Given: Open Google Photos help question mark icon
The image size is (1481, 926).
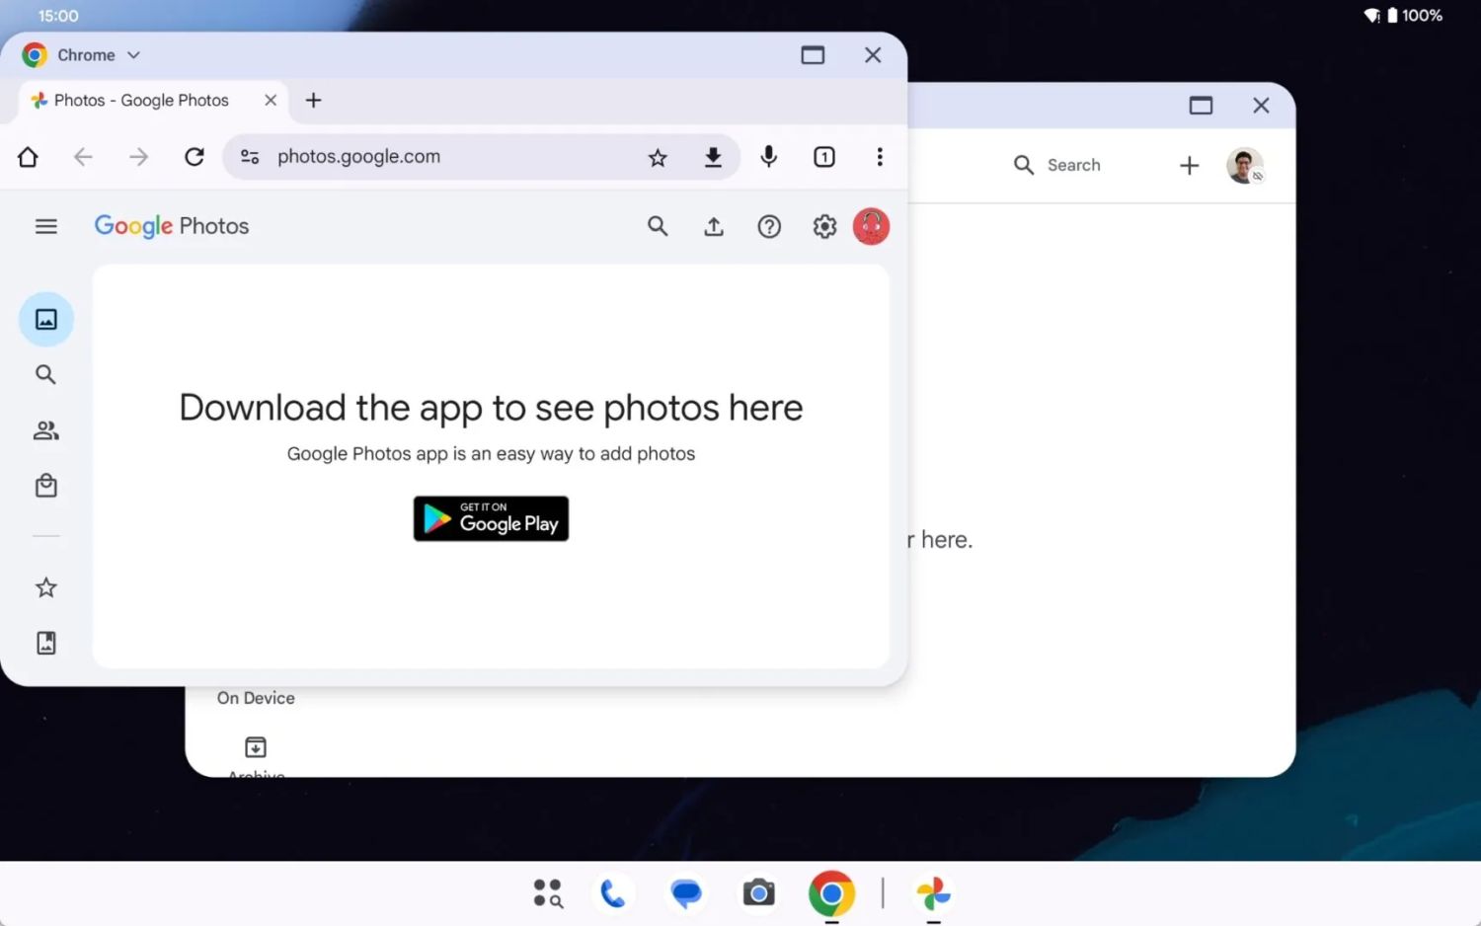Looking at the screenshot, I should point(769,227).
